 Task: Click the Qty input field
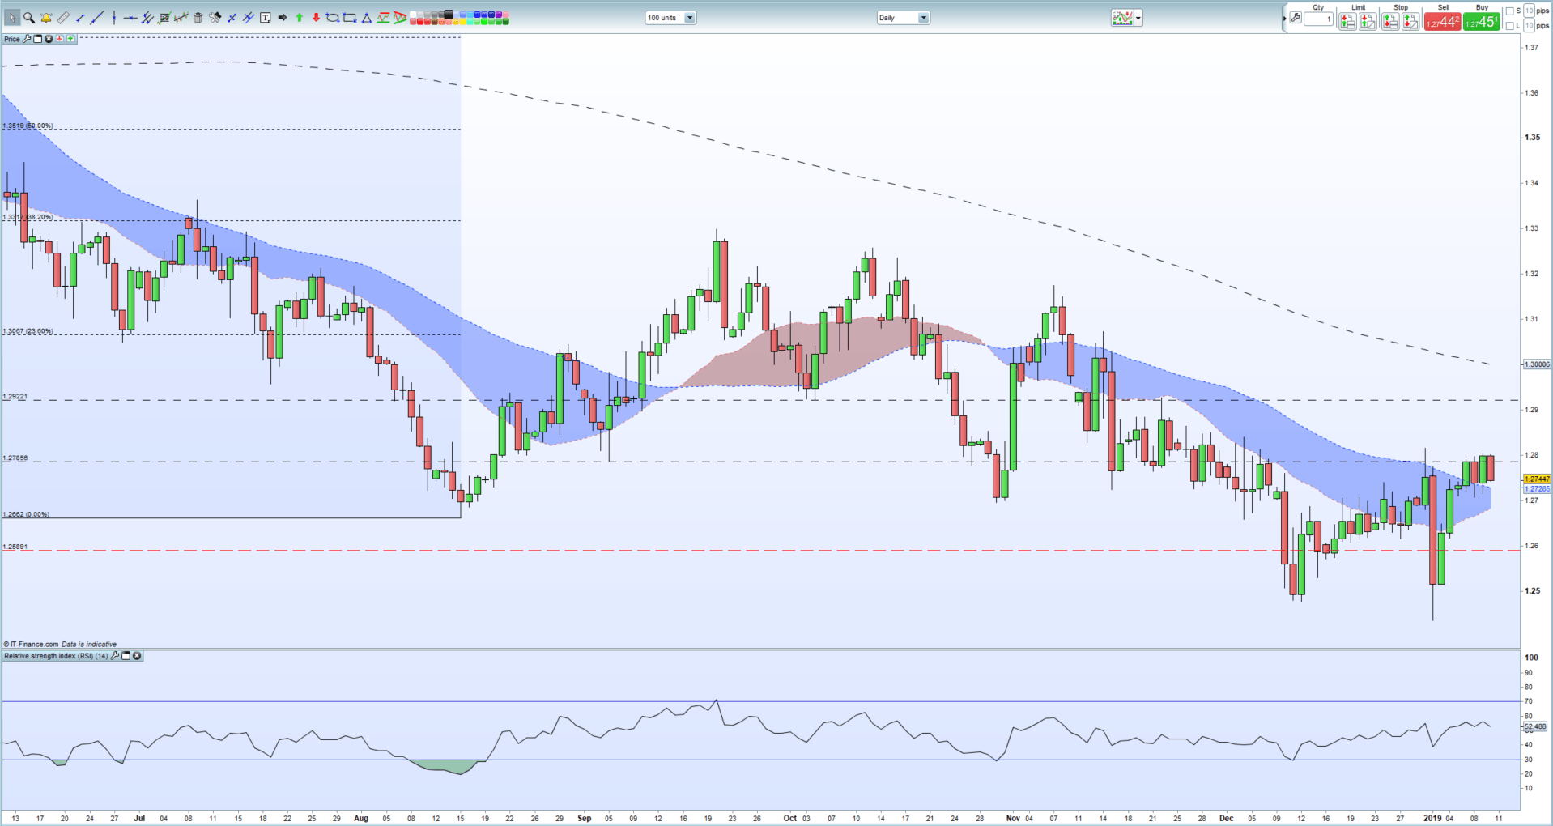point(1318,19)
